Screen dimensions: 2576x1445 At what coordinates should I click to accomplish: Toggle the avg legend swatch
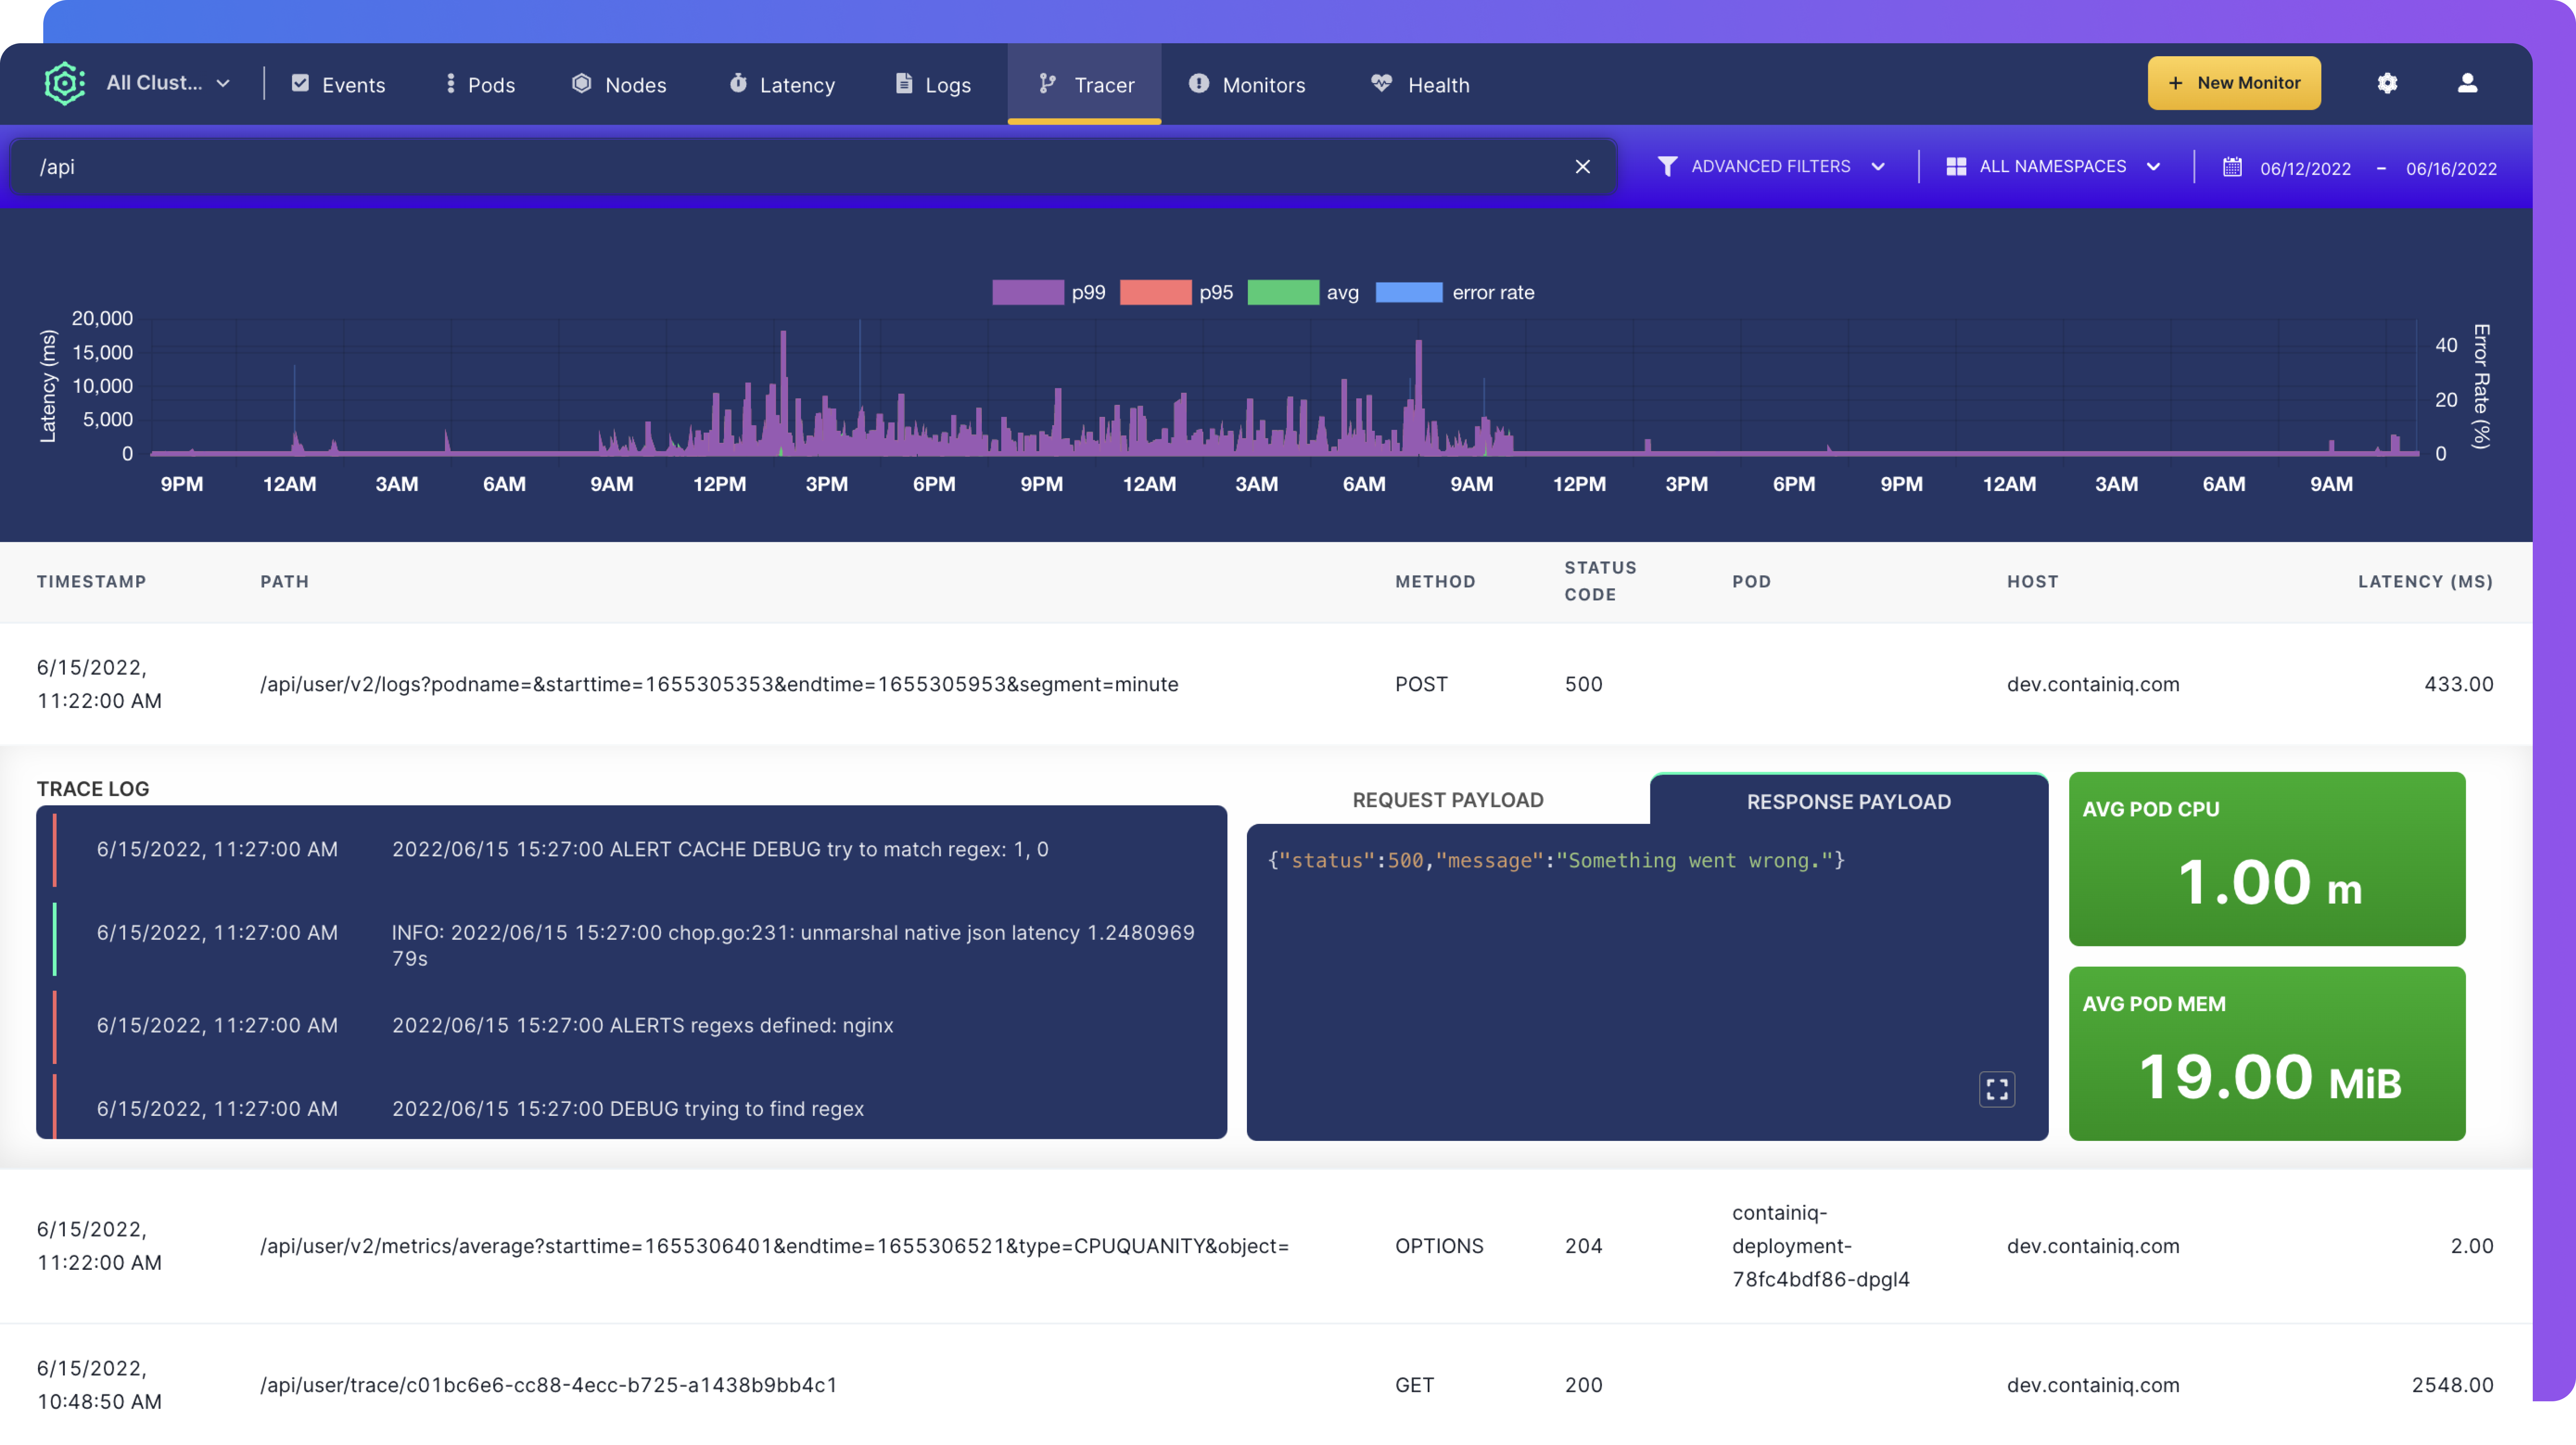click(x=1283, y=292)
